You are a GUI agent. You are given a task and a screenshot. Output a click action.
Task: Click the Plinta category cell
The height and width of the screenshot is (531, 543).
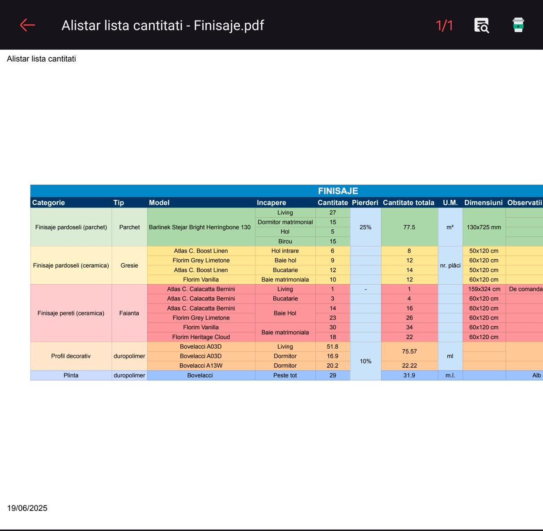71,375
